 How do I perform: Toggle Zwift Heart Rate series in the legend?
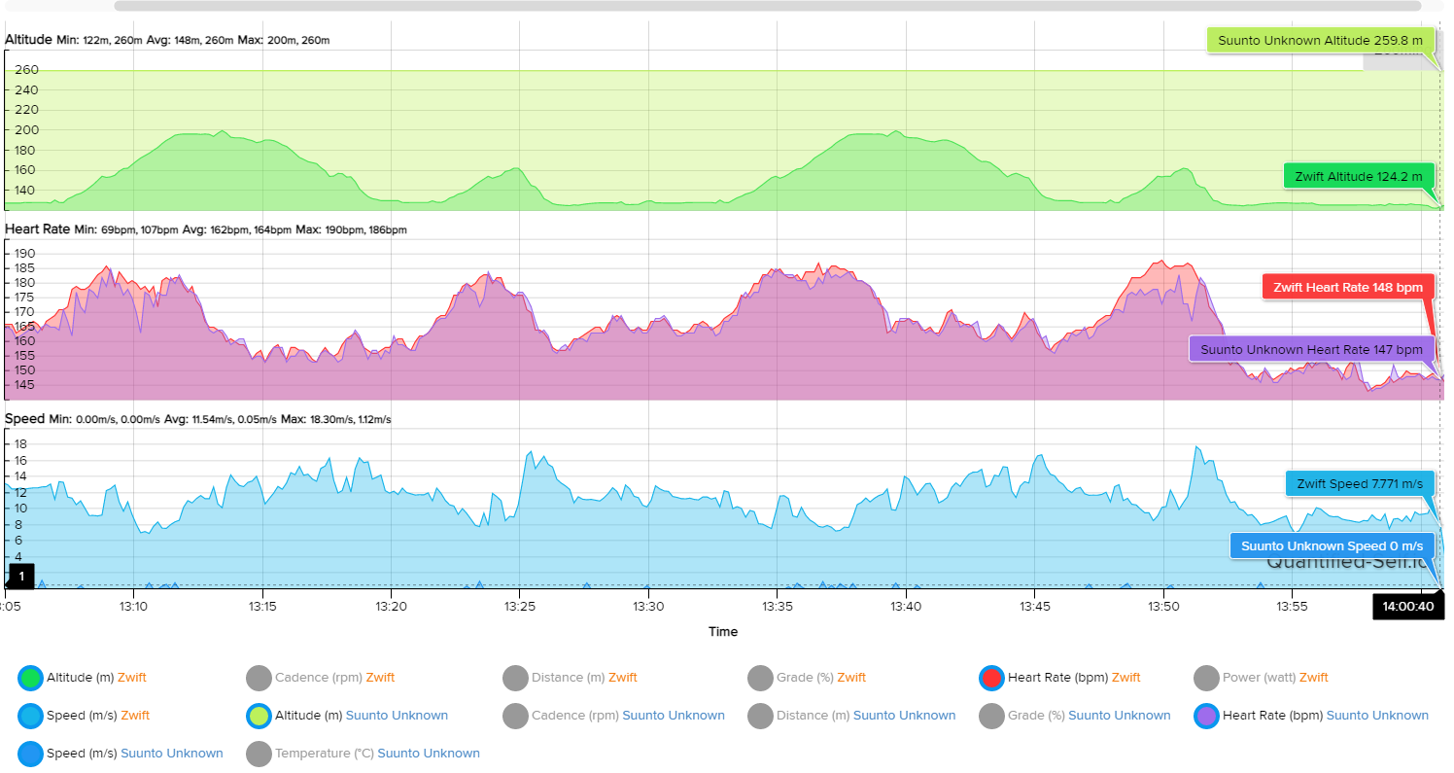(x=1060, y=678)
